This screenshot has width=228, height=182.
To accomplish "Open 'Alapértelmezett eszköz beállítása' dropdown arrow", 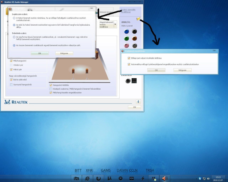I will 115,24.
